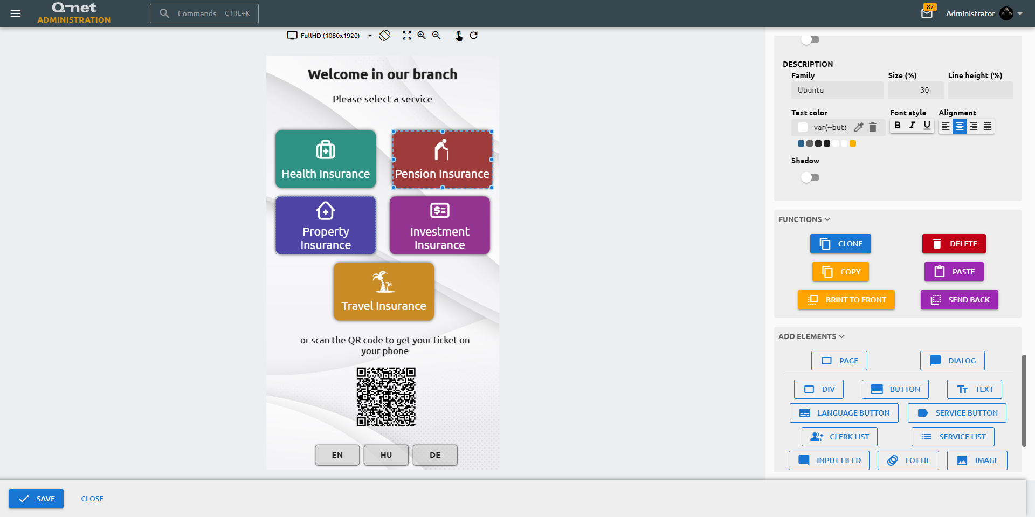This screenshot has width=1035, height=517.
Task: Save the template changes
Action: pos(36,499)
